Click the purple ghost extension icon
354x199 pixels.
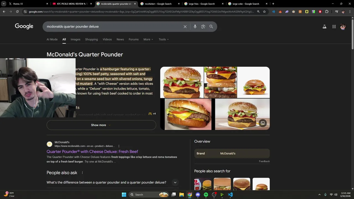coord(287,12)
